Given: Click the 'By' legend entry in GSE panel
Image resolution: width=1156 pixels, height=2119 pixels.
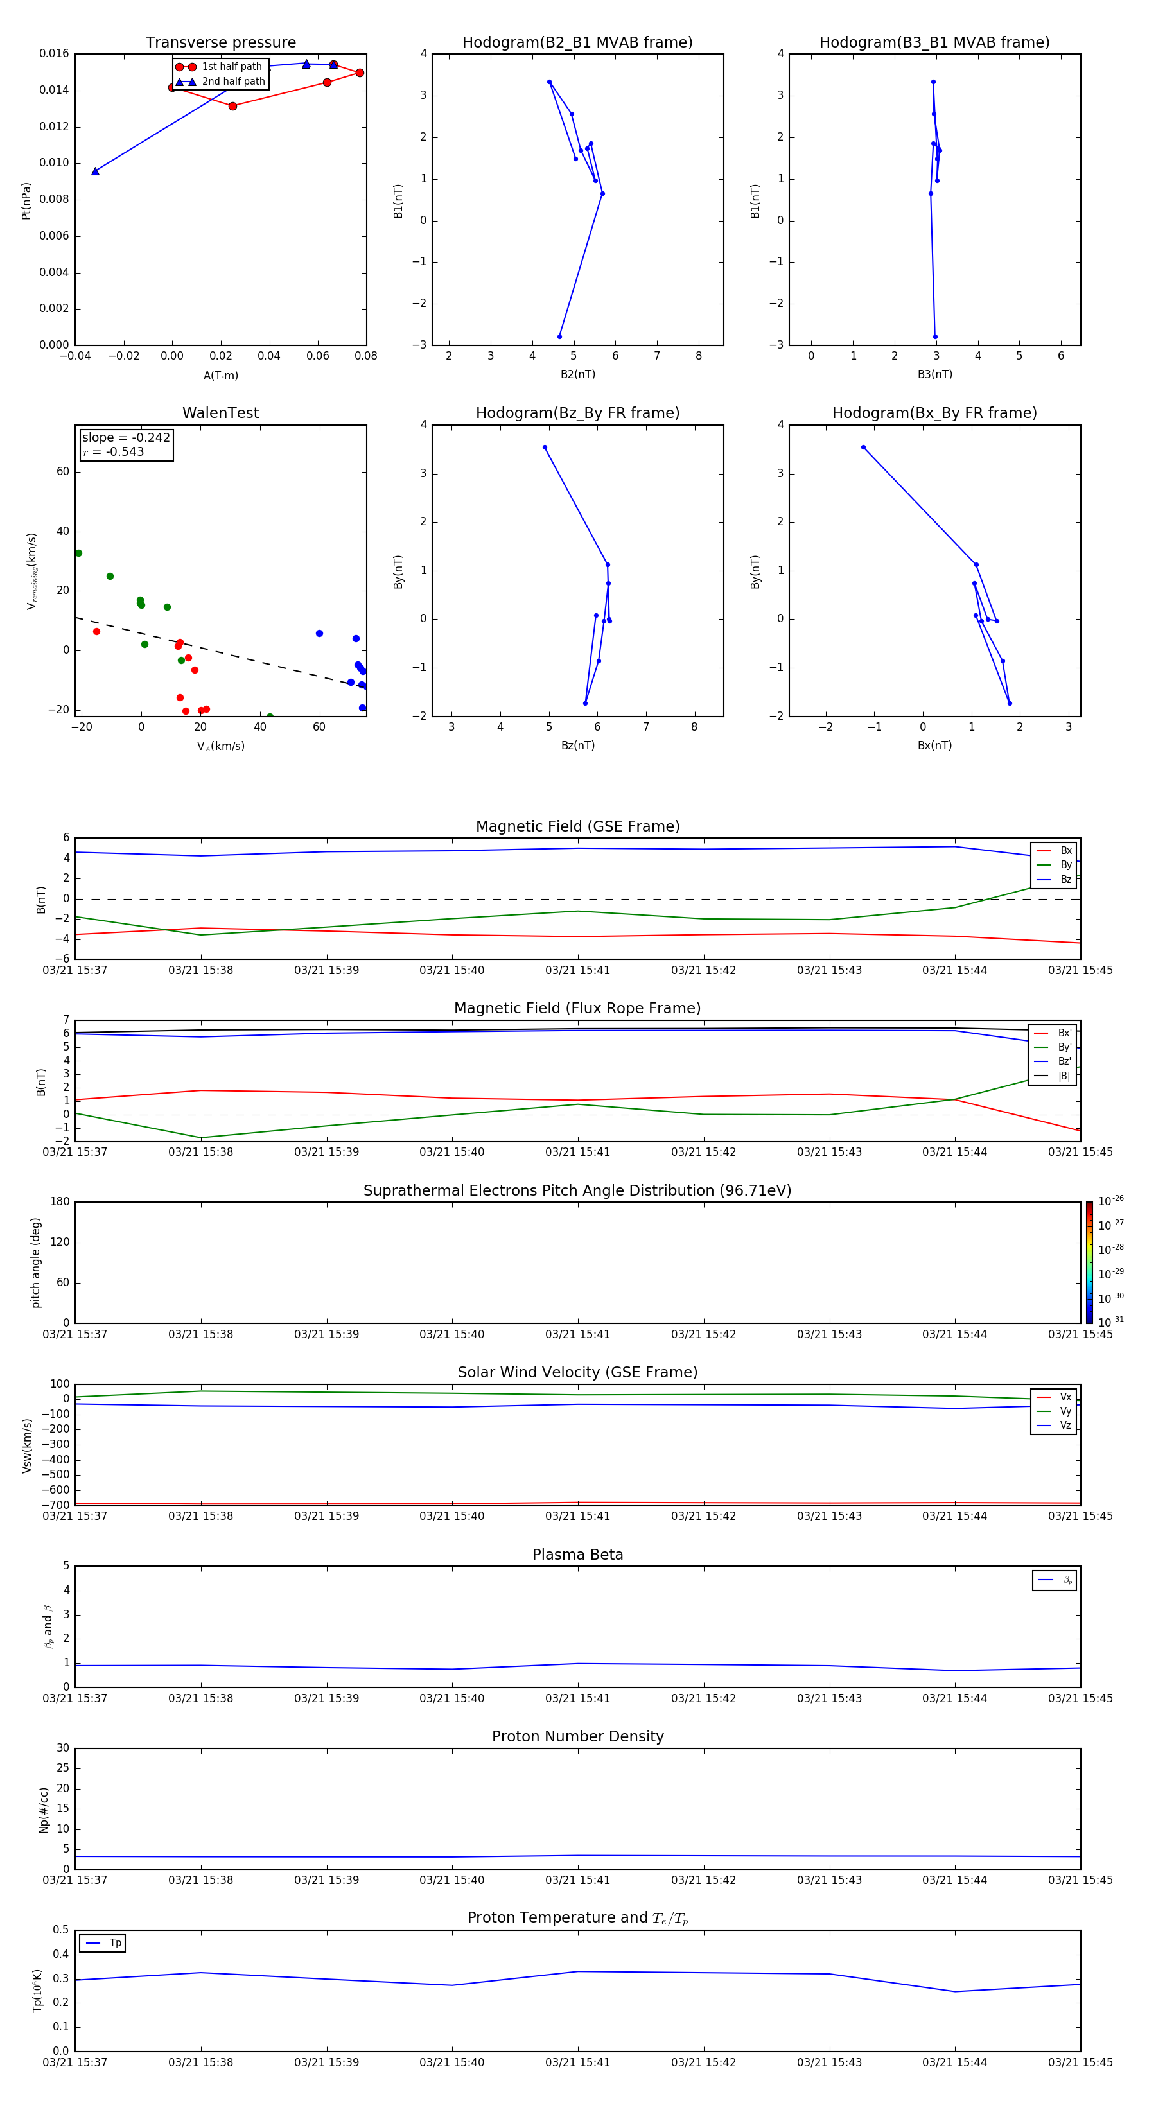Looking at the screenshot, I should point(1054,864).
